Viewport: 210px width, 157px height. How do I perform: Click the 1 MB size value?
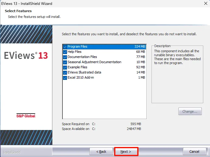[142, 77]
